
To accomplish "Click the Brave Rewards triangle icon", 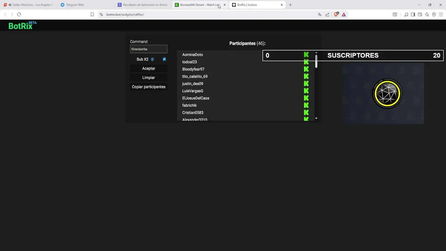I will click(x=344, y=15).
